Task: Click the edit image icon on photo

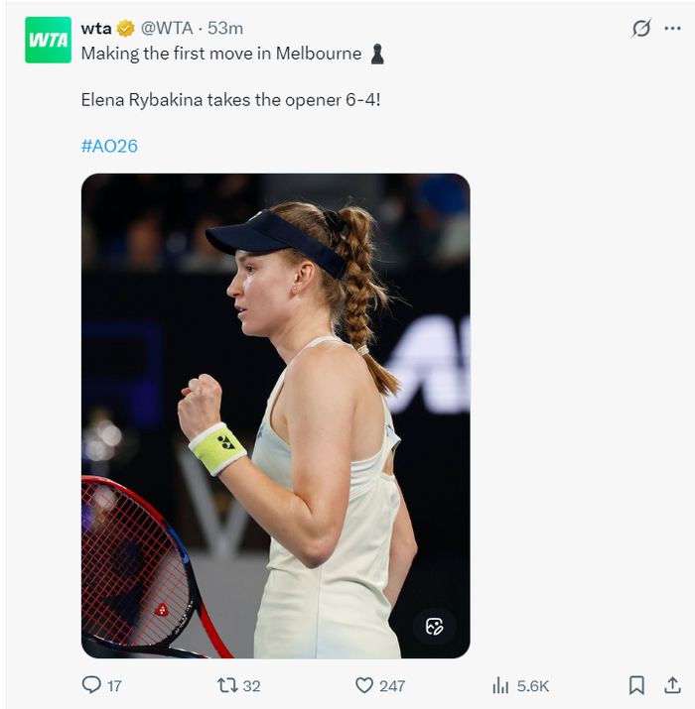Action: [434, 626]
